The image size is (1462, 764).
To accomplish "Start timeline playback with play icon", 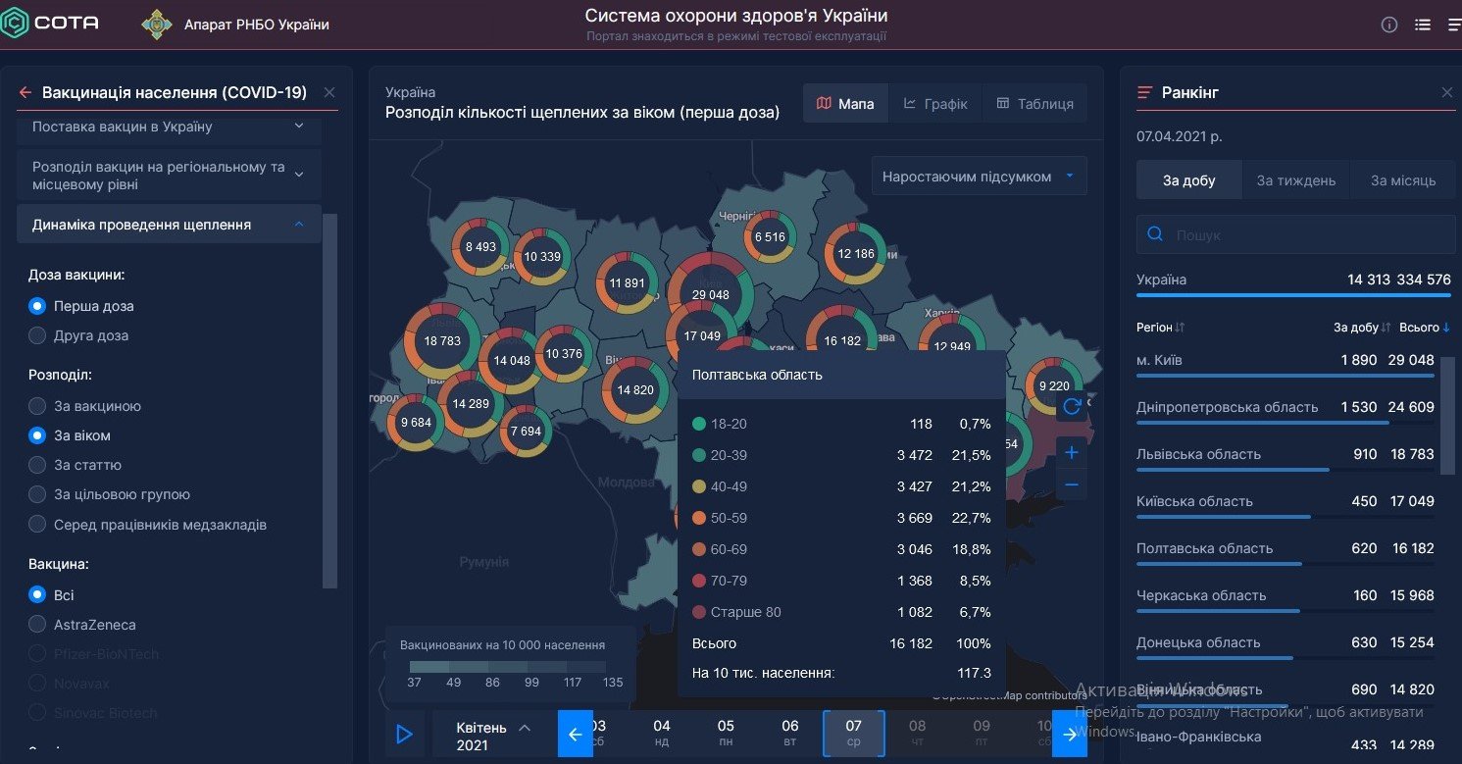I will point(404,734).
